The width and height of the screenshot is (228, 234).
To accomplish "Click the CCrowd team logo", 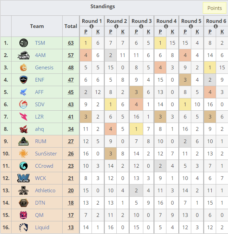I will click(x=23, y=166).
